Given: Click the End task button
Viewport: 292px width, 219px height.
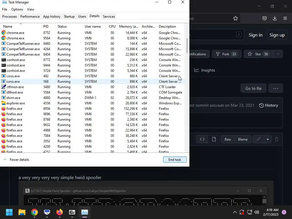Looking at the screenshot, I should 175,160.
